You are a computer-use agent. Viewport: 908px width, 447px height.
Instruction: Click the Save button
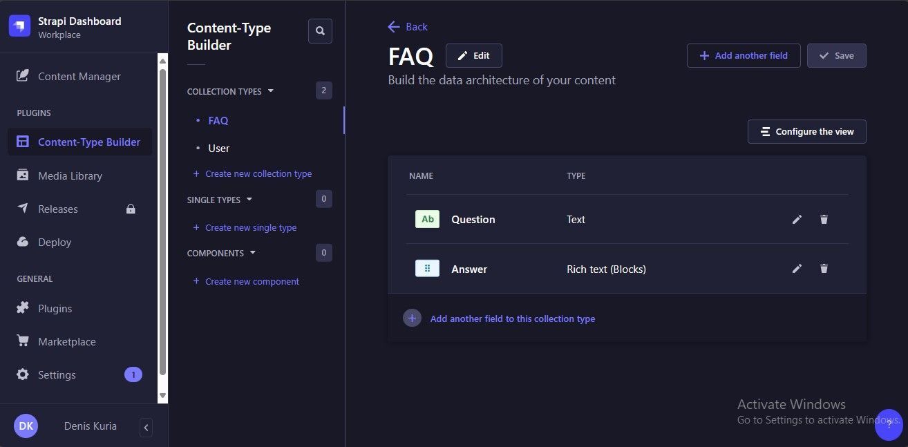pos(836,56)
